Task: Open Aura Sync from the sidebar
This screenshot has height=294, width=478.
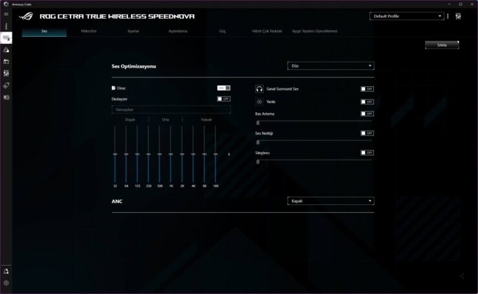Action: (6, 50)
